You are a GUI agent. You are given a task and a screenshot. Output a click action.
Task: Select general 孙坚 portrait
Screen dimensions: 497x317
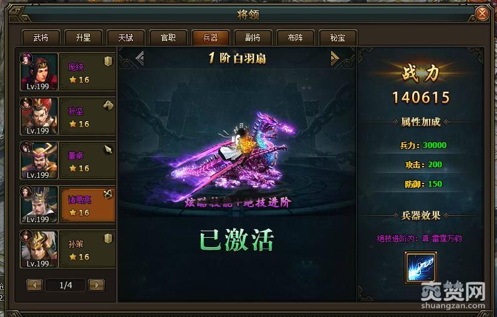pyautogui.click(x=39, y=117)
